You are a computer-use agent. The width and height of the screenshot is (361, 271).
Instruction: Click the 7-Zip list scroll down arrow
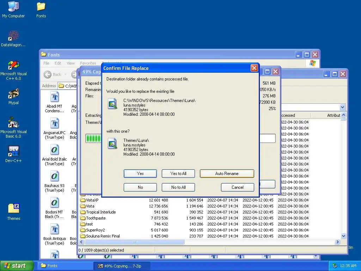pos(343,236)
